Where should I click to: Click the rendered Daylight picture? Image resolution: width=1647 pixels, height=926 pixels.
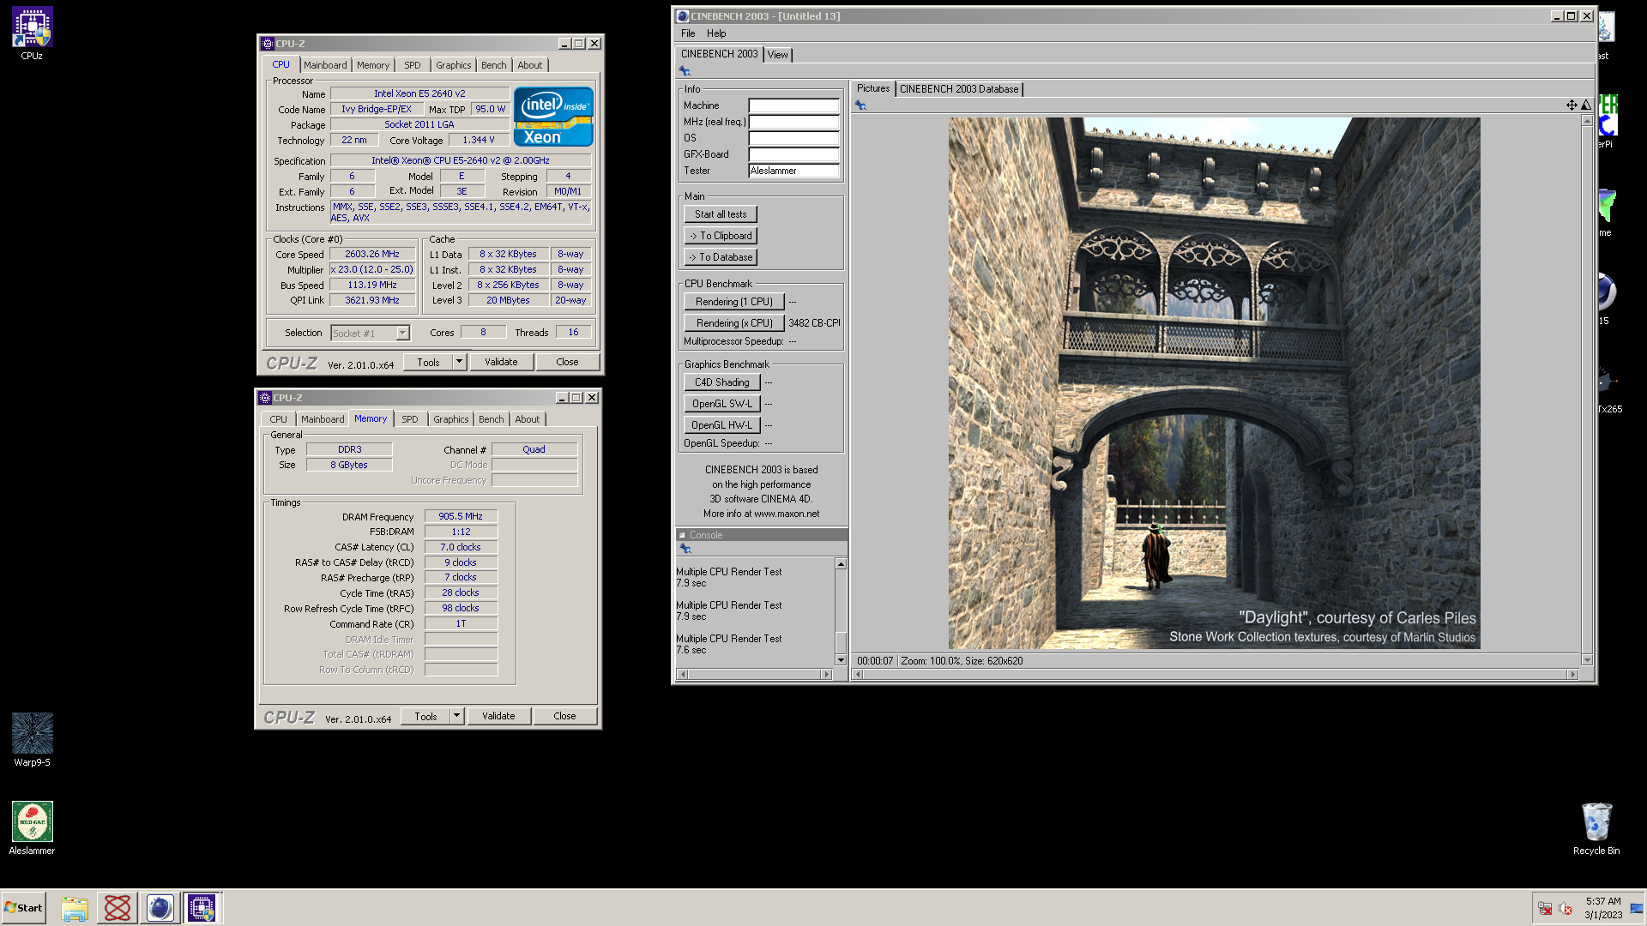[1214, 383]
